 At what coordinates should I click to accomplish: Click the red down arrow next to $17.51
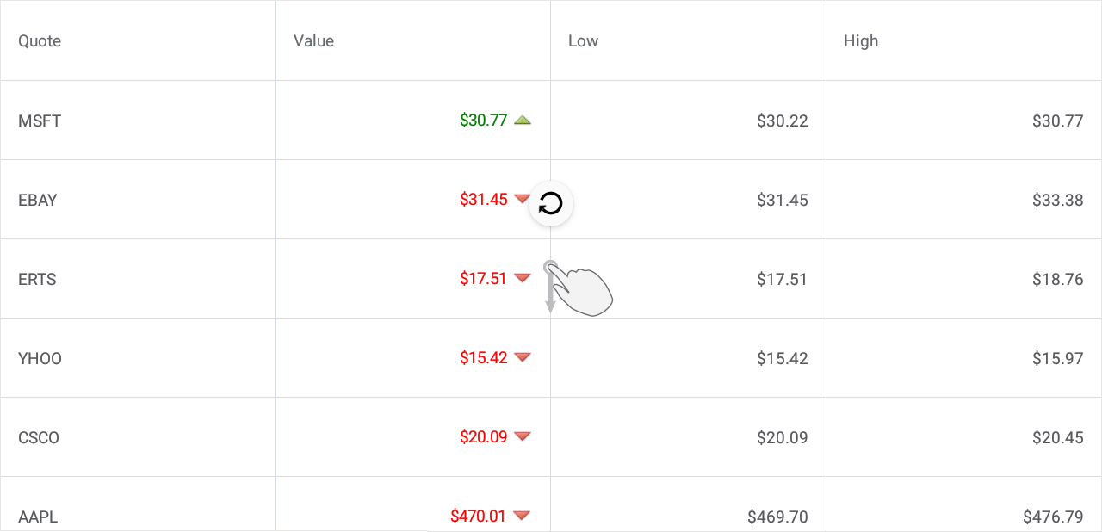523,278
